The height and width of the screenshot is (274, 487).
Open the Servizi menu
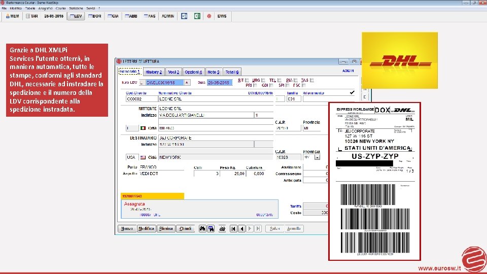click(91, 9)
